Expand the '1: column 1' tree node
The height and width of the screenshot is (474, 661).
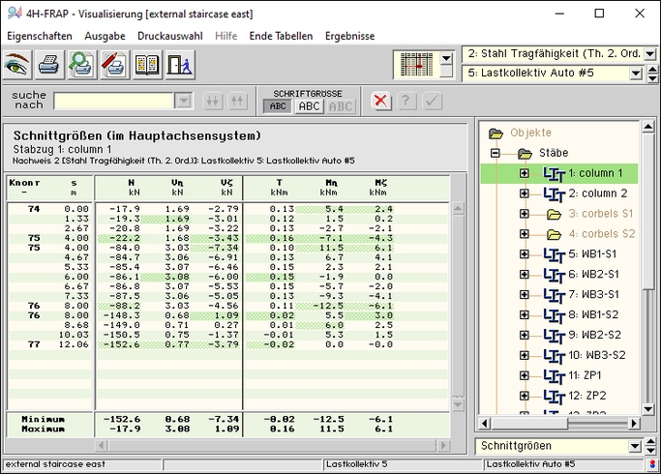[x=525, y=173]
